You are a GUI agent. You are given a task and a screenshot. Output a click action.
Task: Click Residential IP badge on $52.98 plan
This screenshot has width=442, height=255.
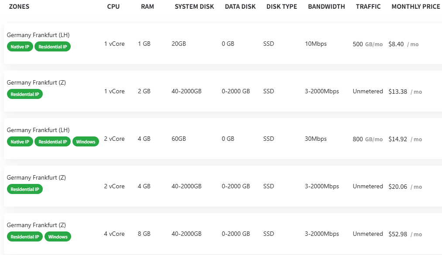tap(25, 237)
